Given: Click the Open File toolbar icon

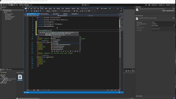Looking at the screenshot, I should (x=34, y=11).
